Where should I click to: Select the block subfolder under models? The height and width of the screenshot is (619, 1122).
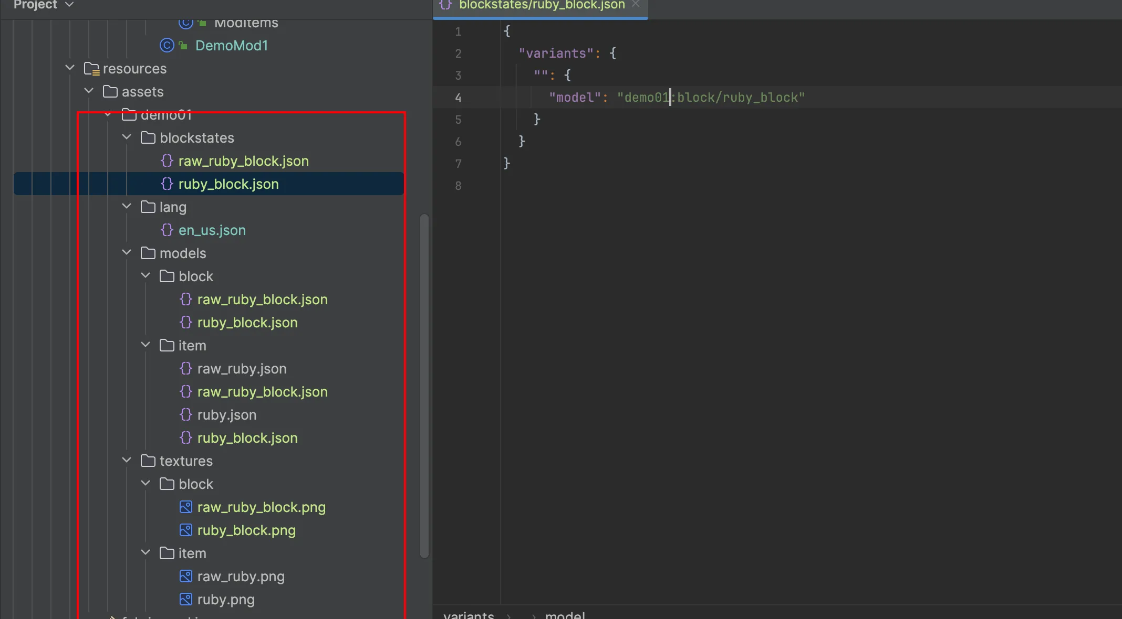195,276
